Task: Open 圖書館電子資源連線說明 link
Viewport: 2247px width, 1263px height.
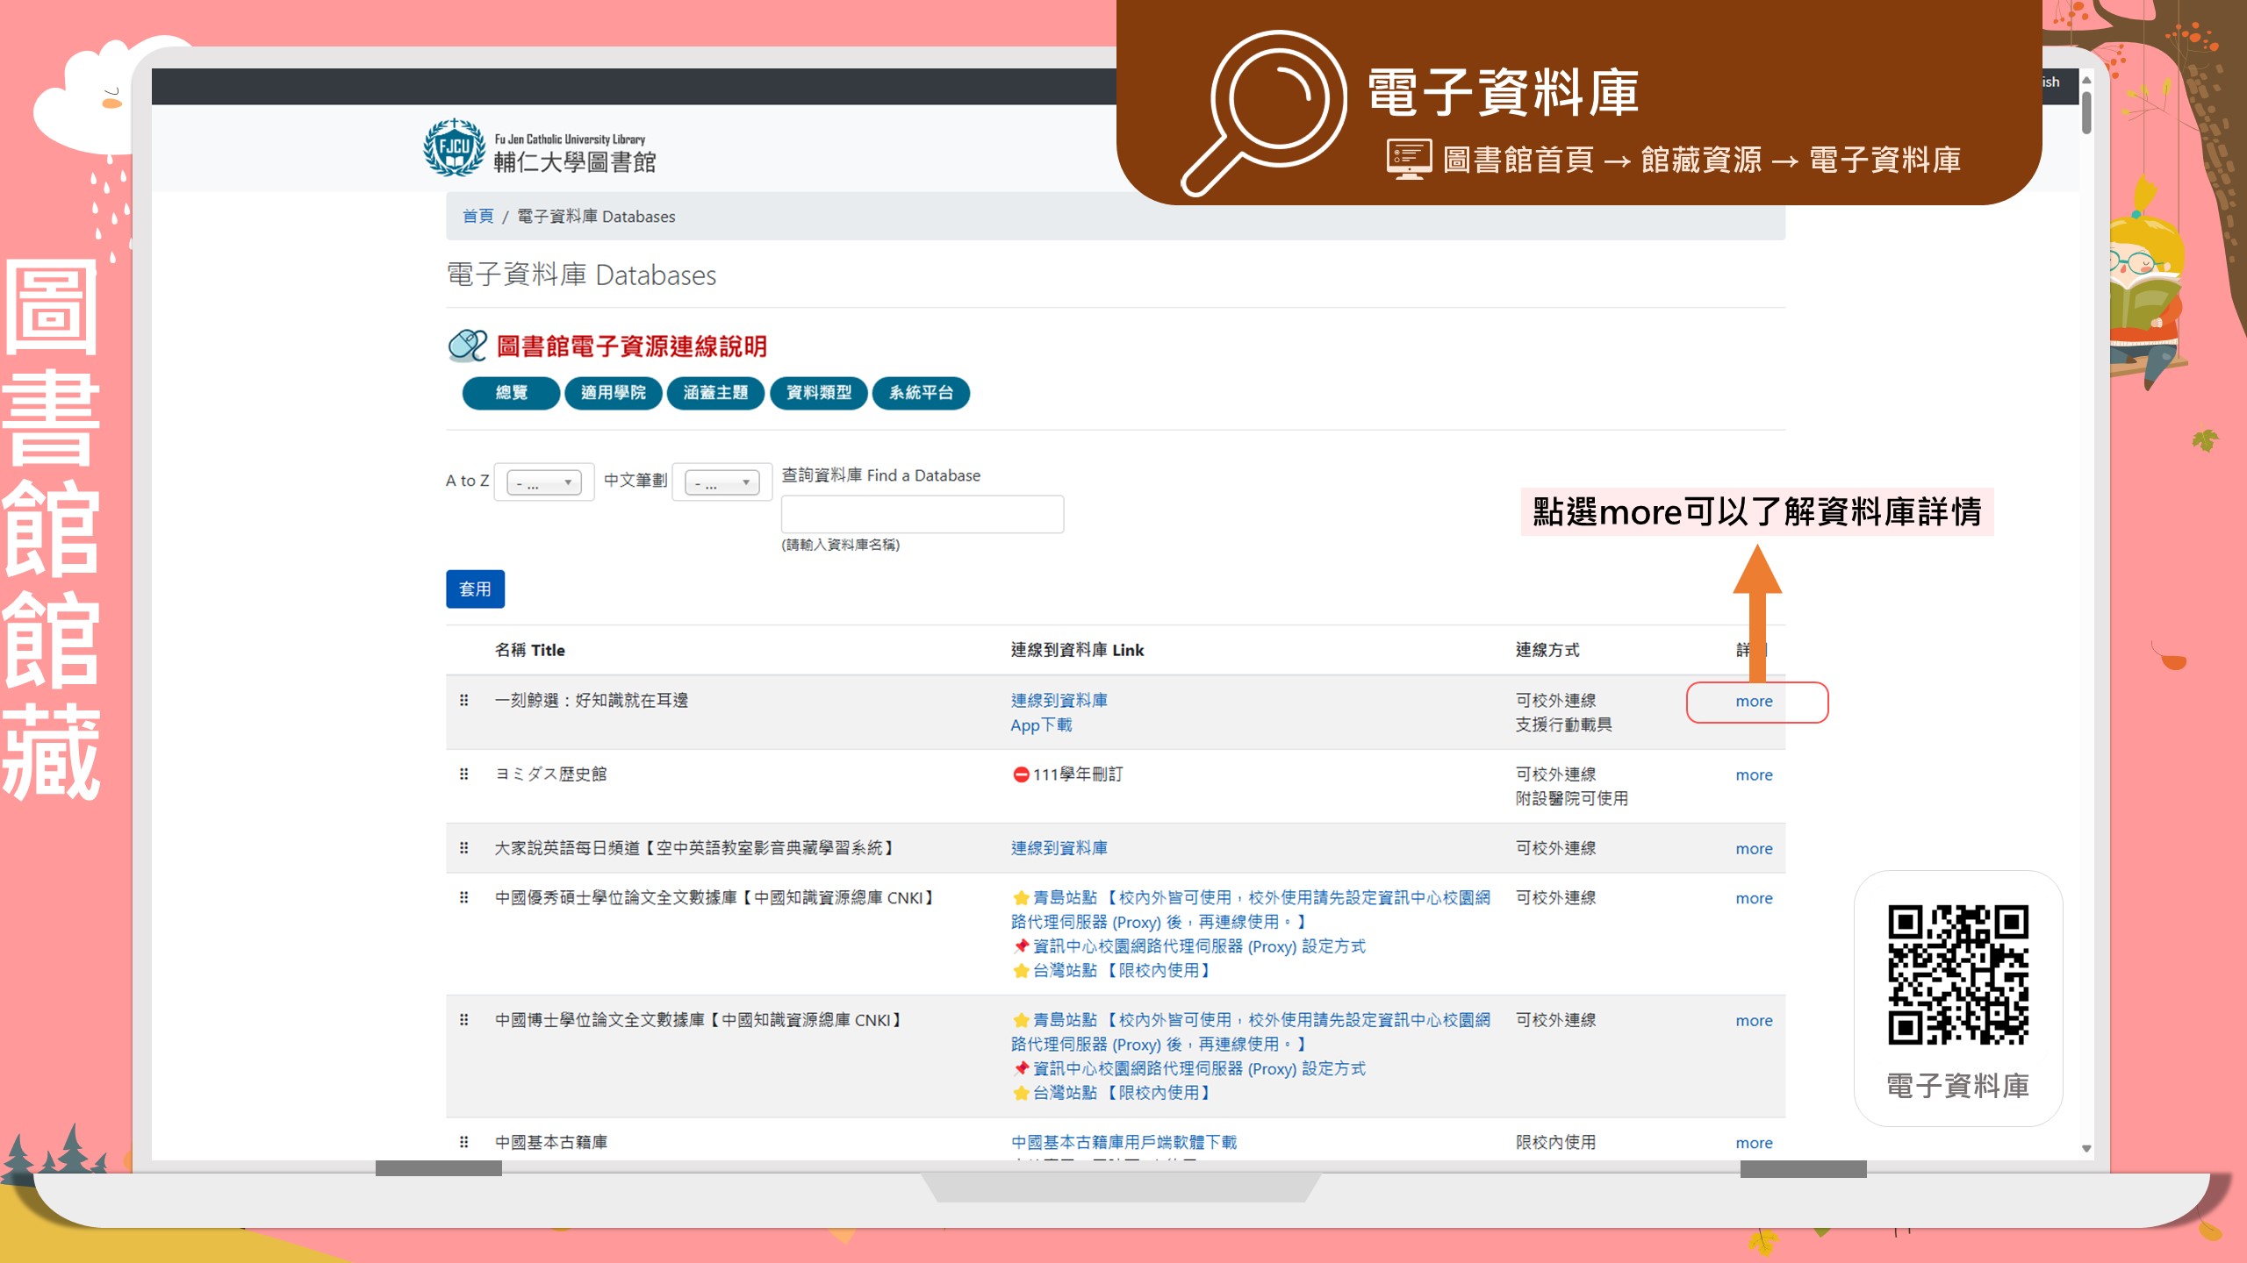Action: pos(631,346)
